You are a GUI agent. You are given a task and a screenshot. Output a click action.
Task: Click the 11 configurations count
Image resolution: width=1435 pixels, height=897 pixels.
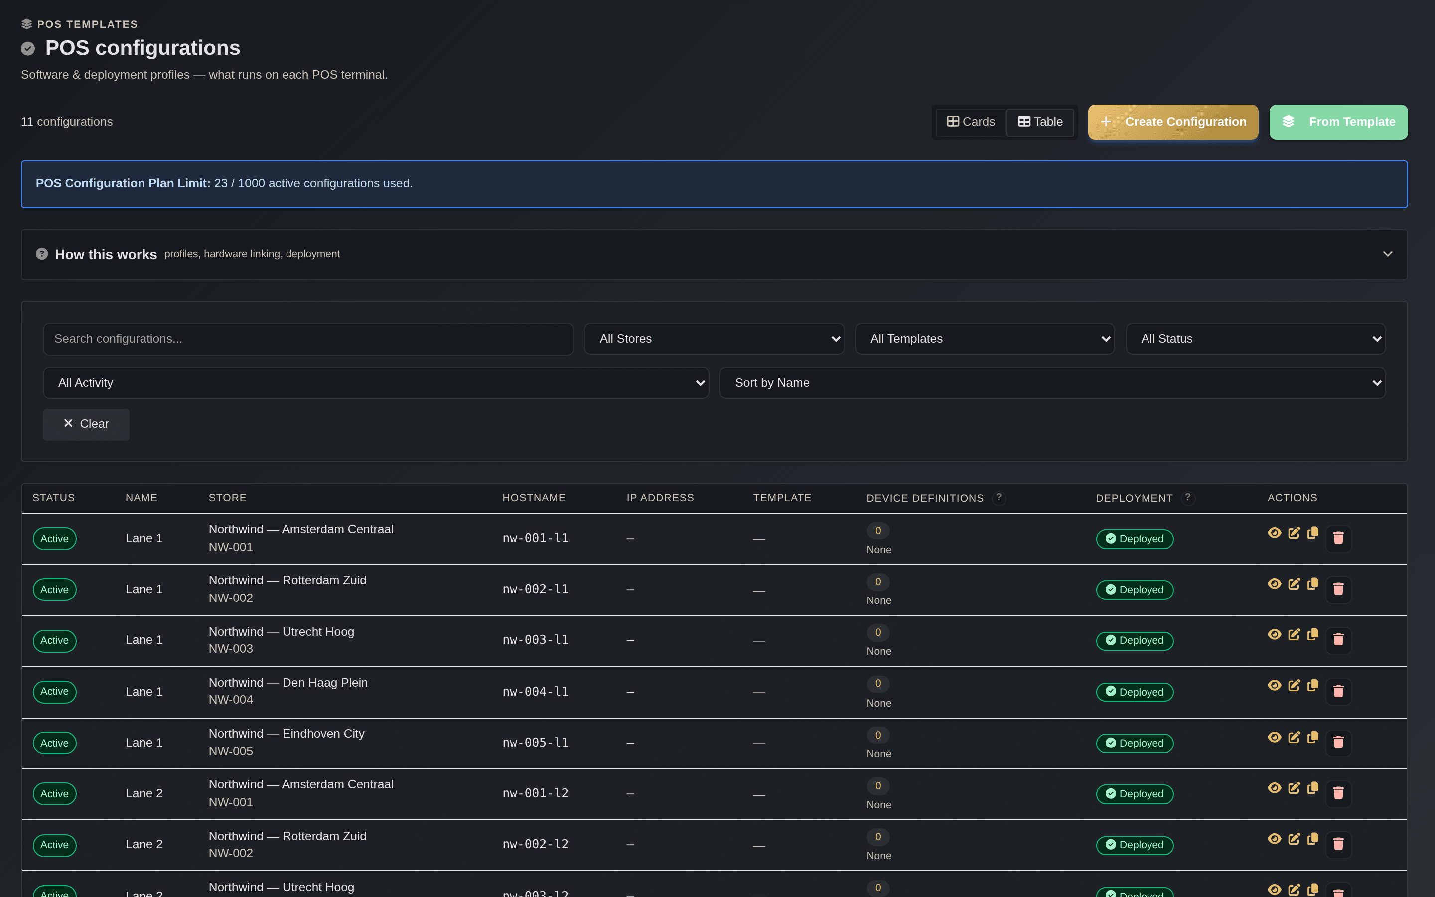(67, 122)
